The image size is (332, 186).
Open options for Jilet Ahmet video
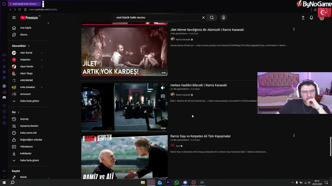coord(294,29)
